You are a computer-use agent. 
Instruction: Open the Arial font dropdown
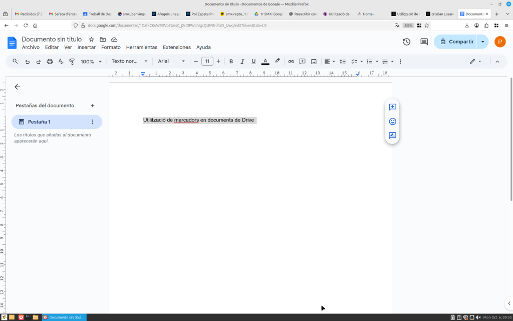tap(171, 61)
